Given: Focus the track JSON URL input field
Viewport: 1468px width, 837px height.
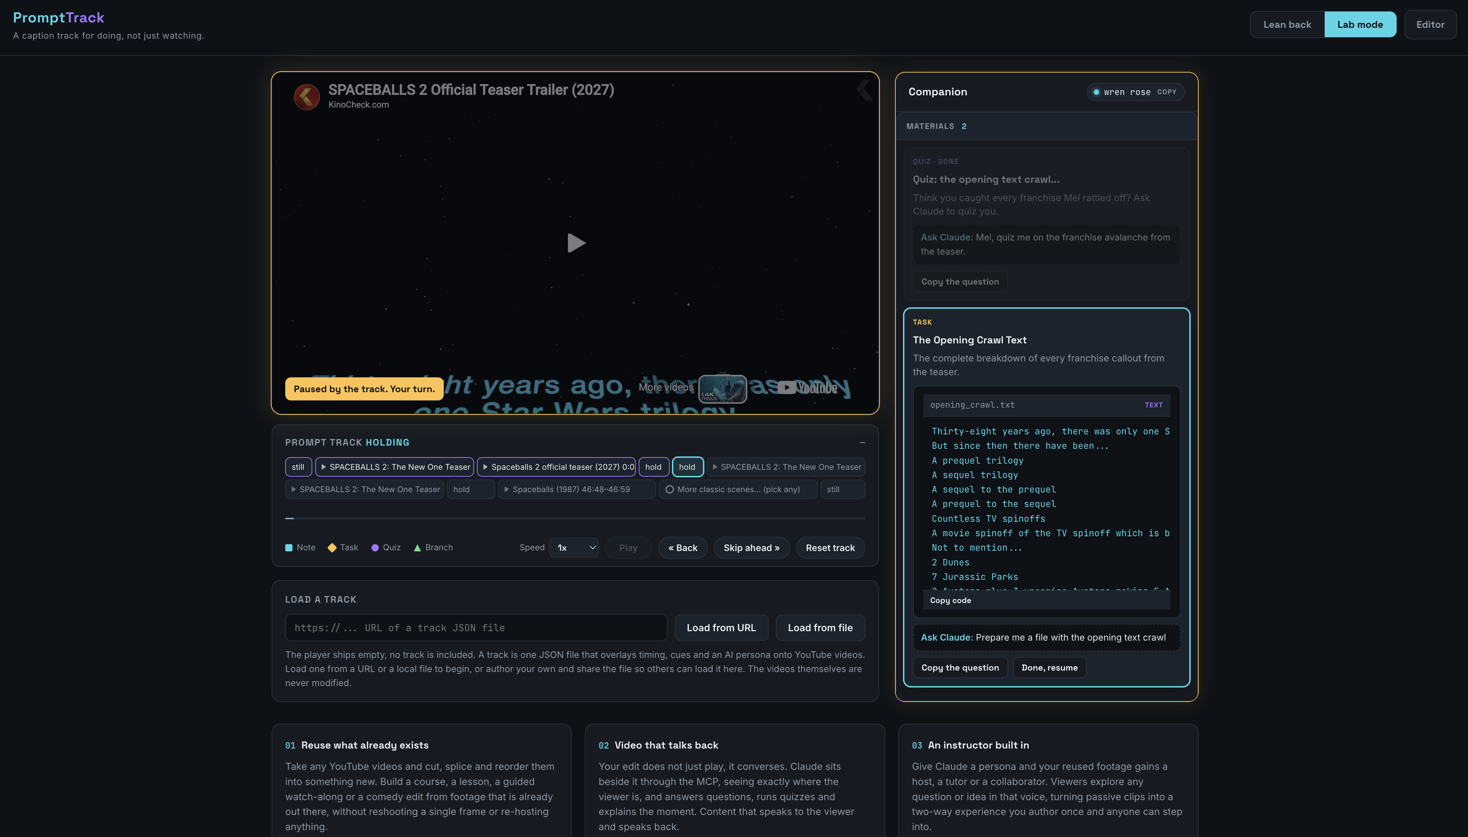Looking at the screenshot, I should (476, 628).
